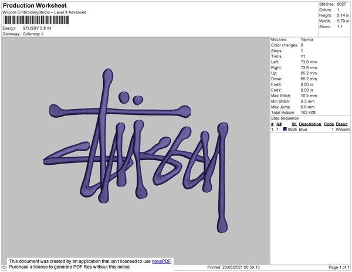
Task: Select the stitches count '9027'
Action: pyautogui.click(x=341, y=4)
